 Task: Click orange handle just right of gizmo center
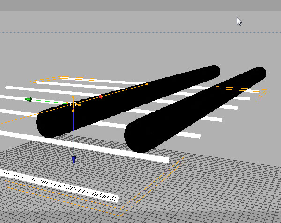point(80,104)
